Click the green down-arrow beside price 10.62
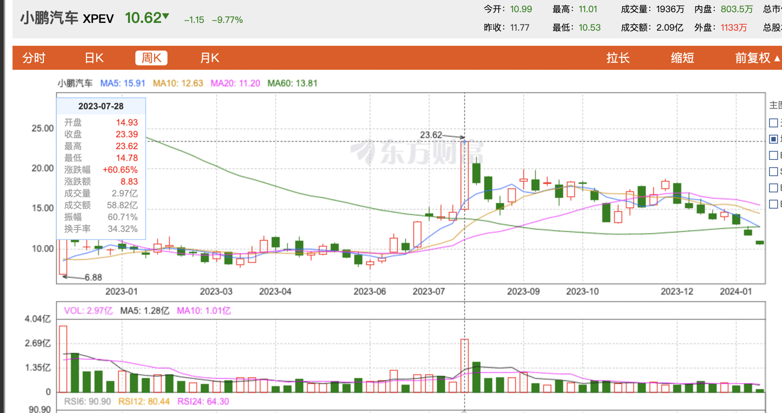The width and height of the screenshot is (782, 413). point(166,17)
